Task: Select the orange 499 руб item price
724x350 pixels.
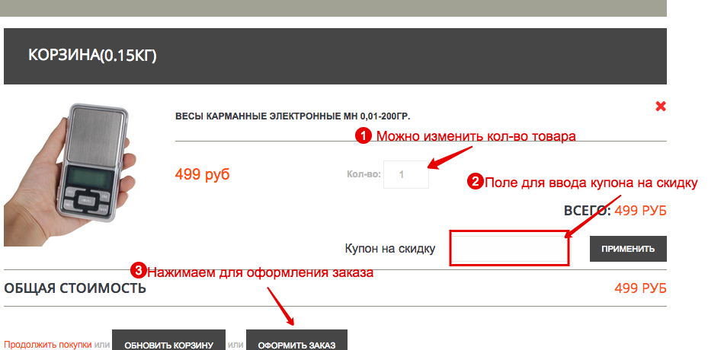Action: pyautogui.click(x=202, y=174)
